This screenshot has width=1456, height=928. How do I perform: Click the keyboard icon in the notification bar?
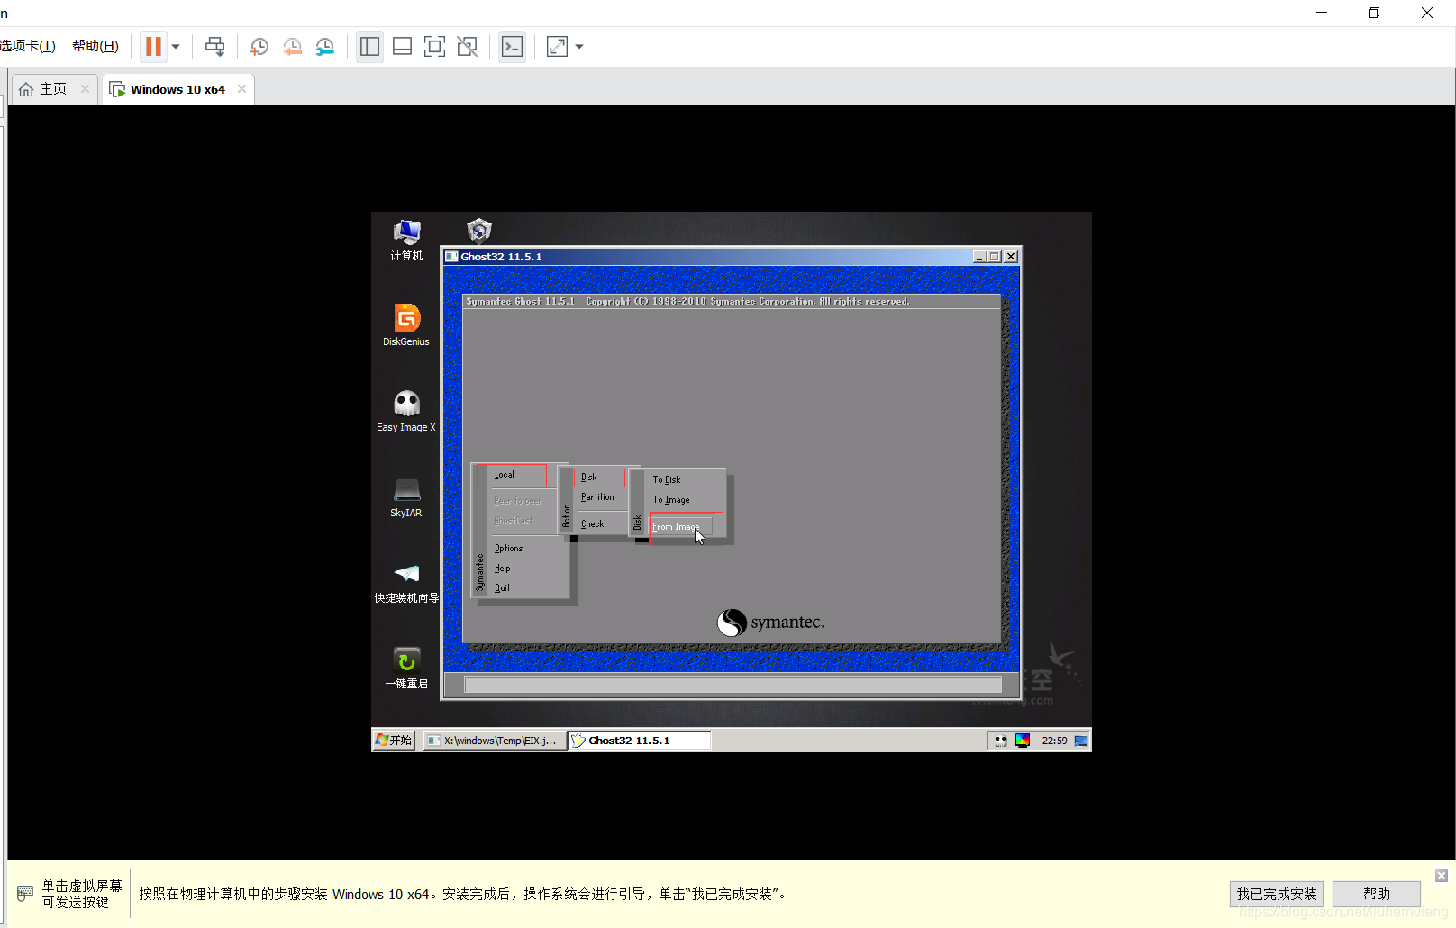25,894
